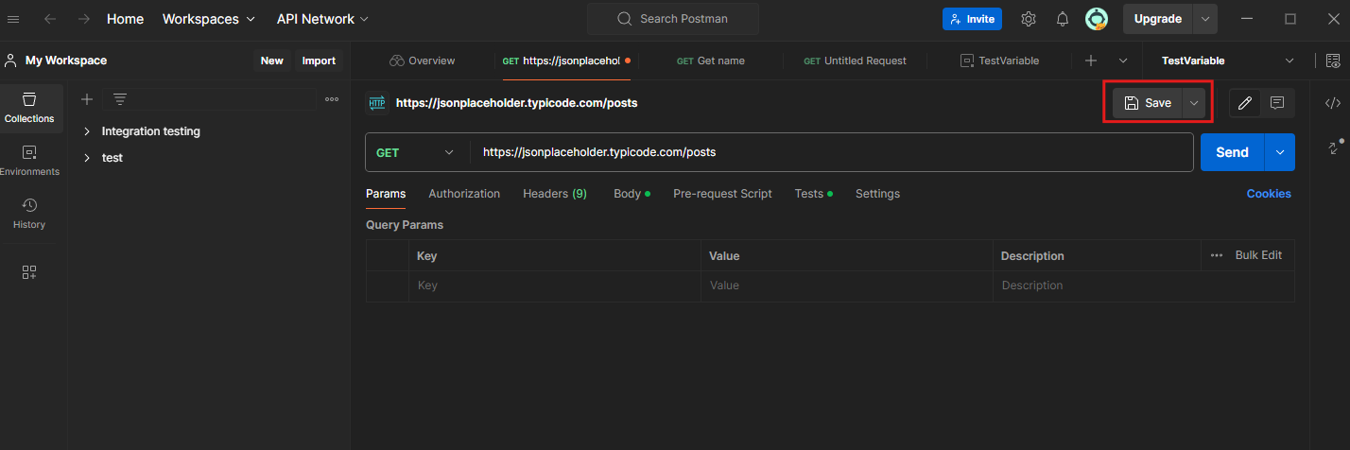Open Environments in the sidebar

pos(29,161)
